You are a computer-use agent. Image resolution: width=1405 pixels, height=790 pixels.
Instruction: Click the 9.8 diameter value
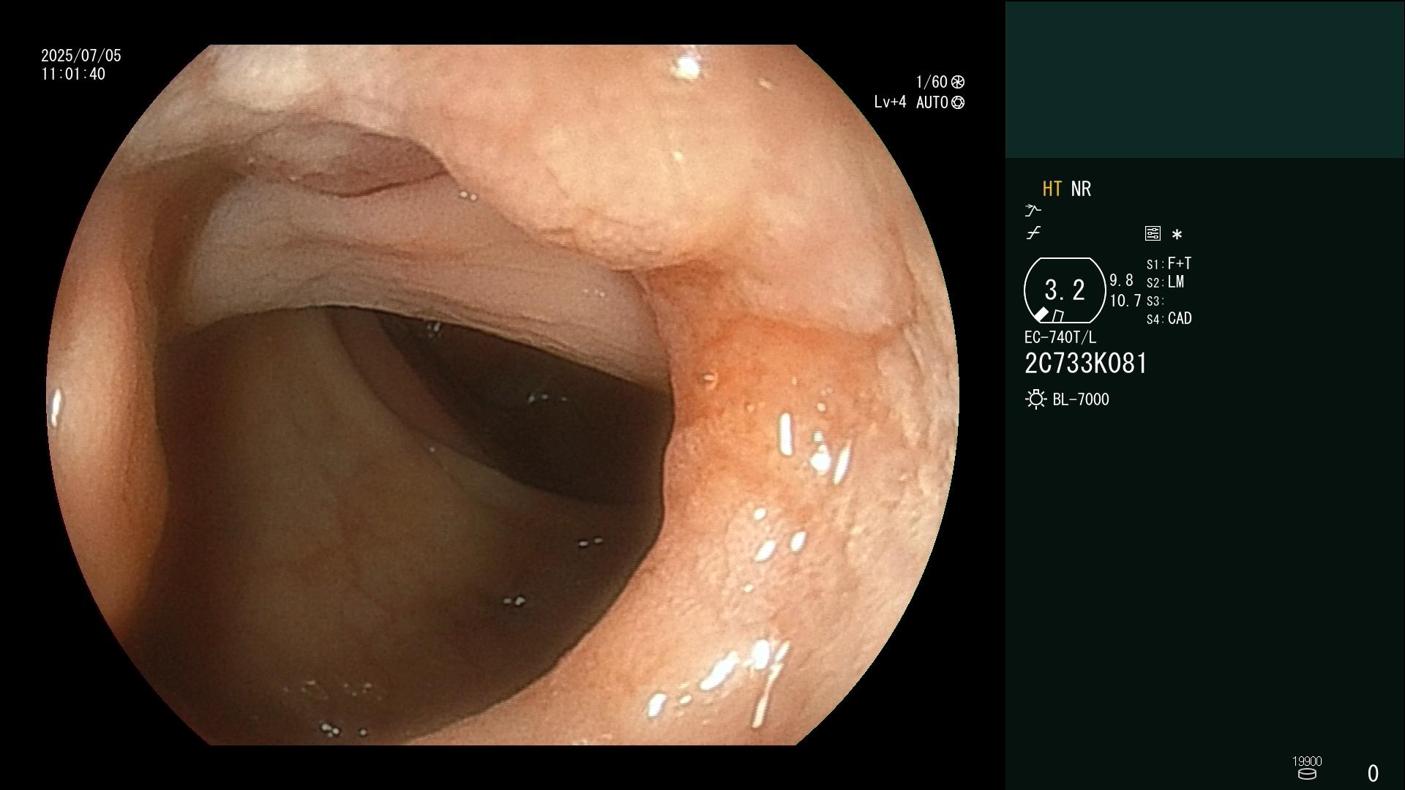click(x=1121, y=280)
